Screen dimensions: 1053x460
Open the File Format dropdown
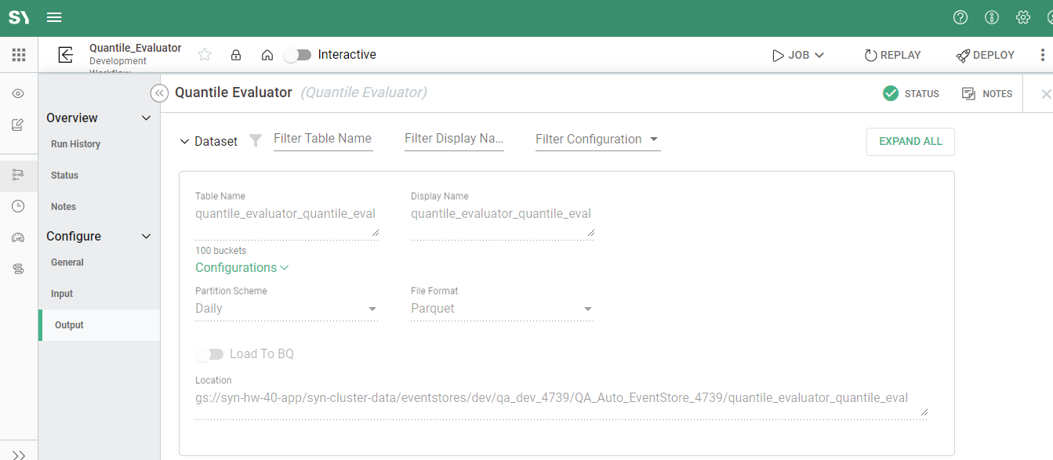pos(502,309)
